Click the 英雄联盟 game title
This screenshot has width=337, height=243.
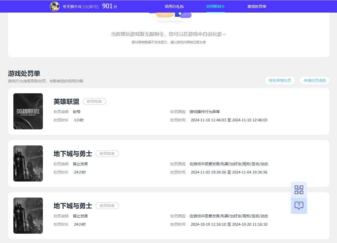66,102
